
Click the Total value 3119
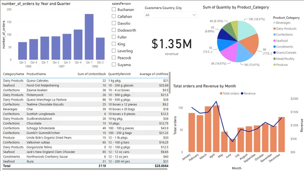102,166
